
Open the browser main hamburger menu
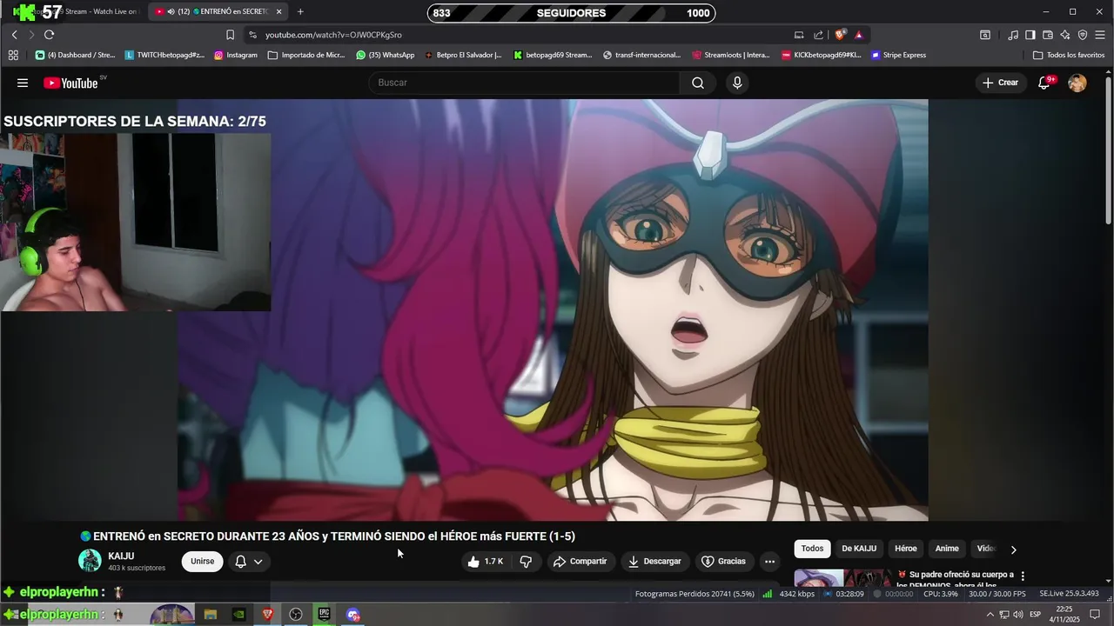(1100, 35)
